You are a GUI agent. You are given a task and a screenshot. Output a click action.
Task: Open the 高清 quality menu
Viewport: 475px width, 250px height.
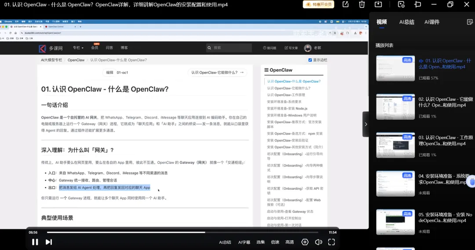click(x=289, y=242)
